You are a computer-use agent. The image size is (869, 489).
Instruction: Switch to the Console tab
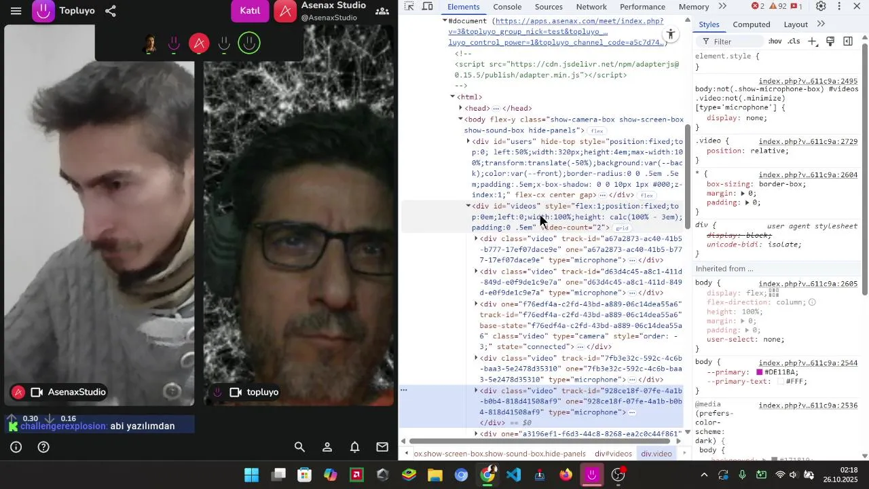pos(507,7)
